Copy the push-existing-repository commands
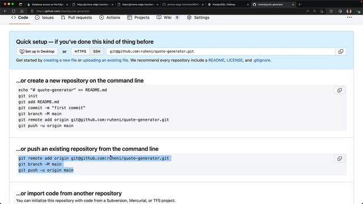The height and width of the screenshot is (204, 363). pos(339,159)
